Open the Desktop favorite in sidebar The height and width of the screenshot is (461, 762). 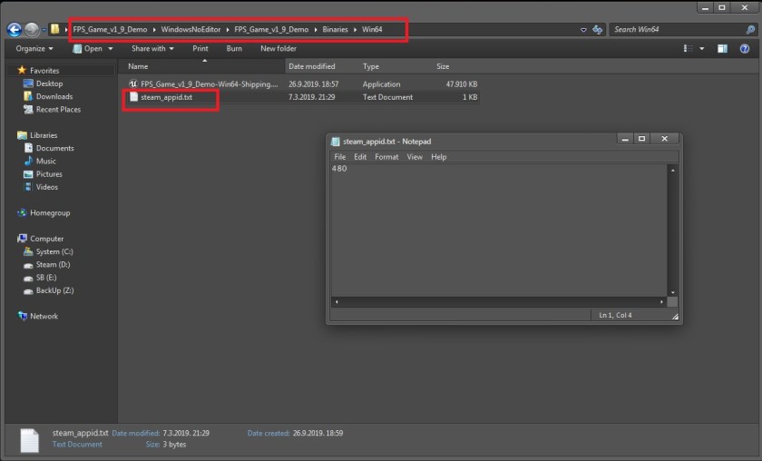coord(49,83)
